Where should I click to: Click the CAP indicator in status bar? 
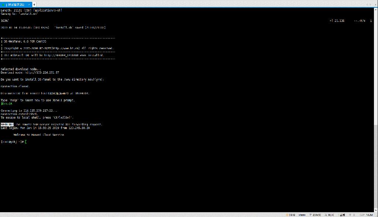coord(362,215)
